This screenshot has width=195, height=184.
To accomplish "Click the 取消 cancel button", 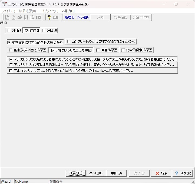I will click(161, 173).
